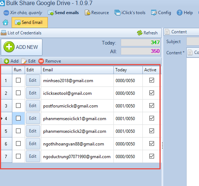Check Run box for iclickseotool@gmail.com
199x186 pixels.
pyautogui.click(x=18, y=93)
